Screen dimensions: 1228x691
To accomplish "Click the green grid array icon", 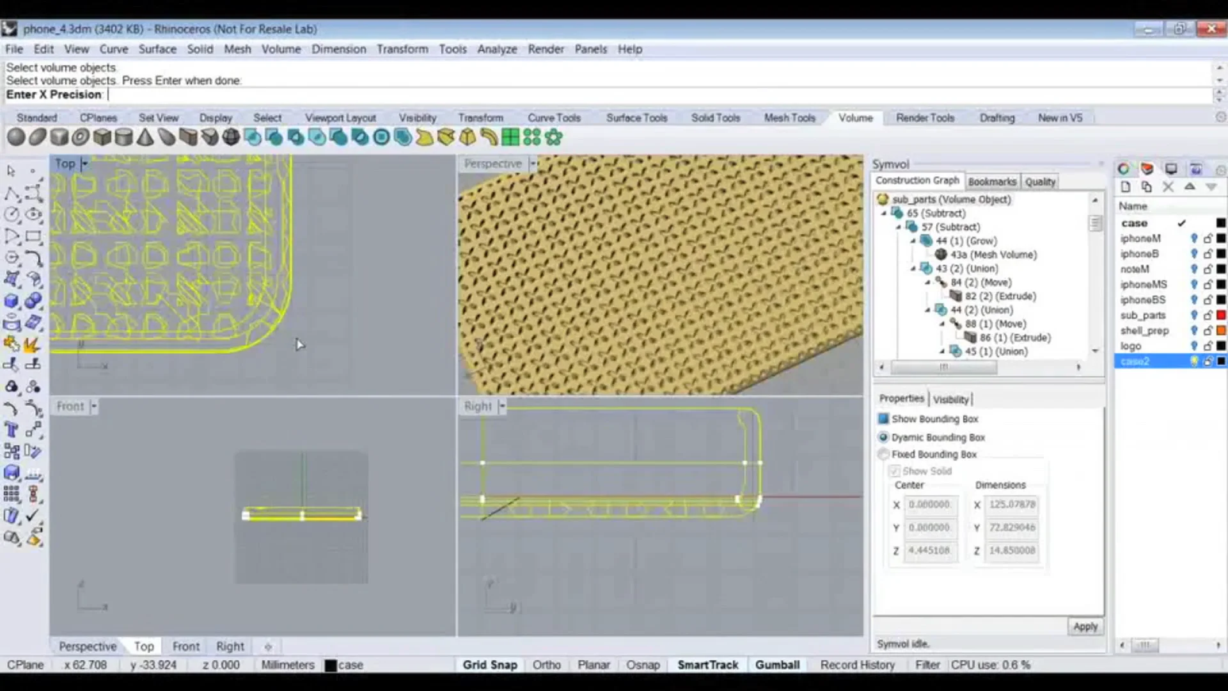I will point(510,137).
